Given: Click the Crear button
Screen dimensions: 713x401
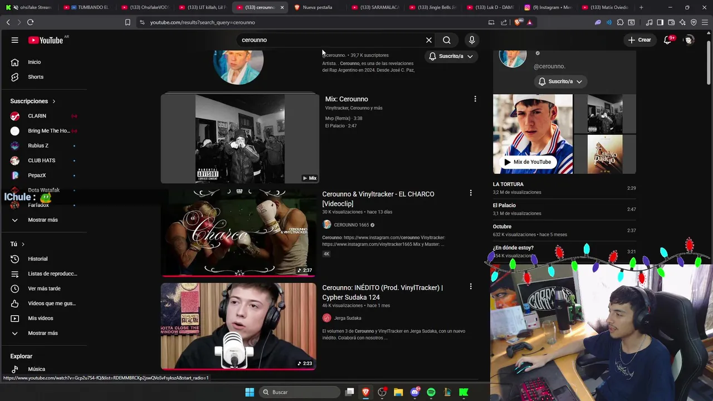Looking at the screenshot, I should (639, 40).
